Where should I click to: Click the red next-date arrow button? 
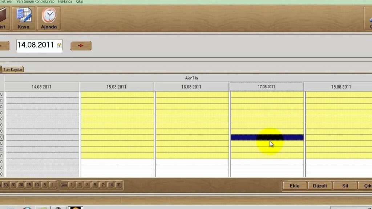coord(81,46)
